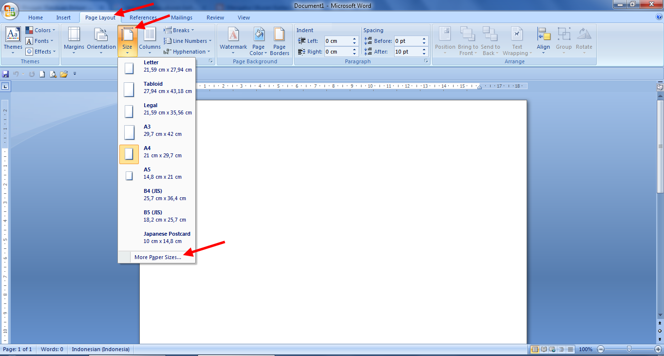The image size is (664, 356).
Task: Toggle the ruler view button above scrollbar
Action: pyautogui.click(x=660, y=87)
